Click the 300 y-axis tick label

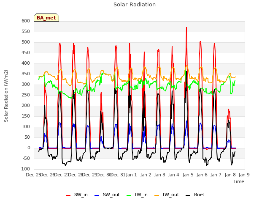click(26, 85)
